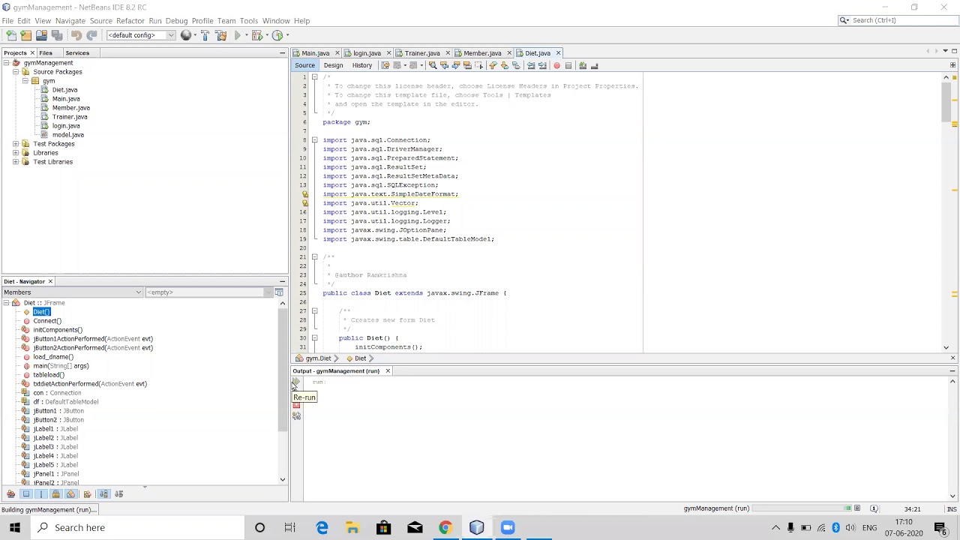This screenshot has height=540, width=960.
Task: Click the New Project toolbar icon
Action: click(25, 35)
